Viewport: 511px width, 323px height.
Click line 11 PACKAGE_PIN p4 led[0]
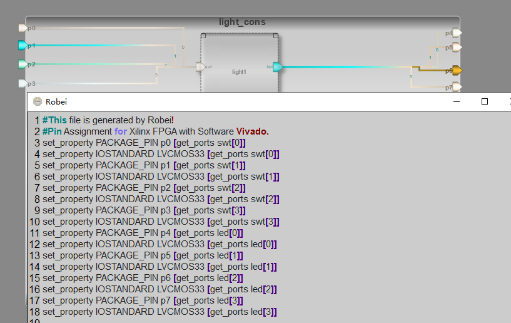143,233
